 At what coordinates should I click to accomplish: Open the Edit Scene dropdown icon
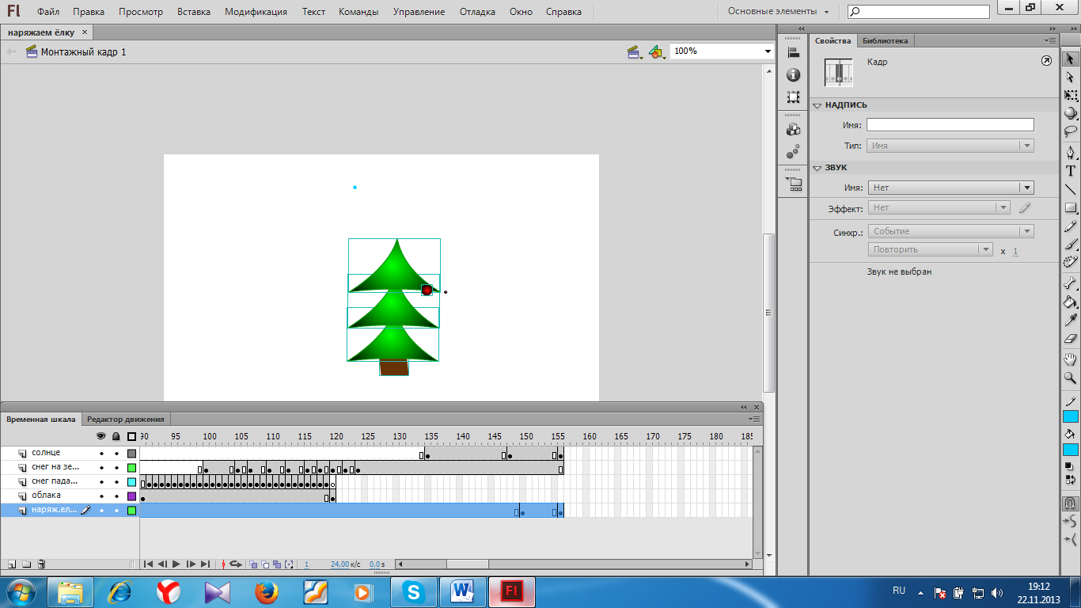(x=635, y=52)
